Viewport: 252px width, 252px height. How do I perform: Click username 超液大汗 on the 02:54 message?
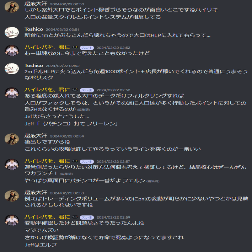[x=36, y=136]
